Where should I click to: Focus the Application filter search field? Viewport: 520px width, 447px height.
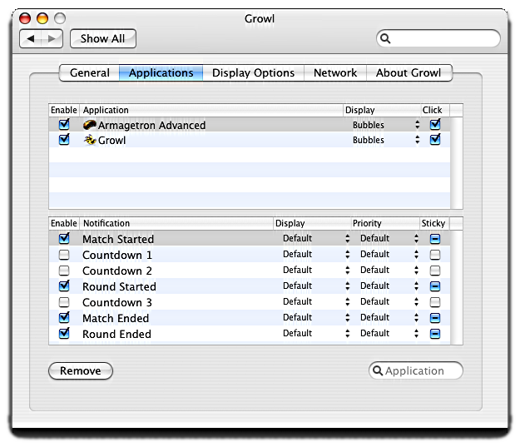[x=416, y=370]
